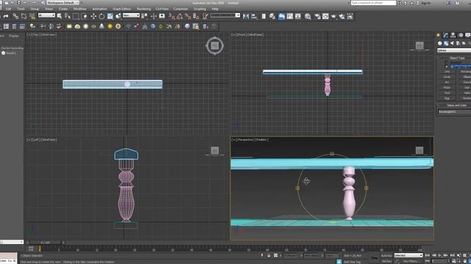Screen dimensions: 471x264
Task: Click the Circle spline button
Action: coord(447,77)
